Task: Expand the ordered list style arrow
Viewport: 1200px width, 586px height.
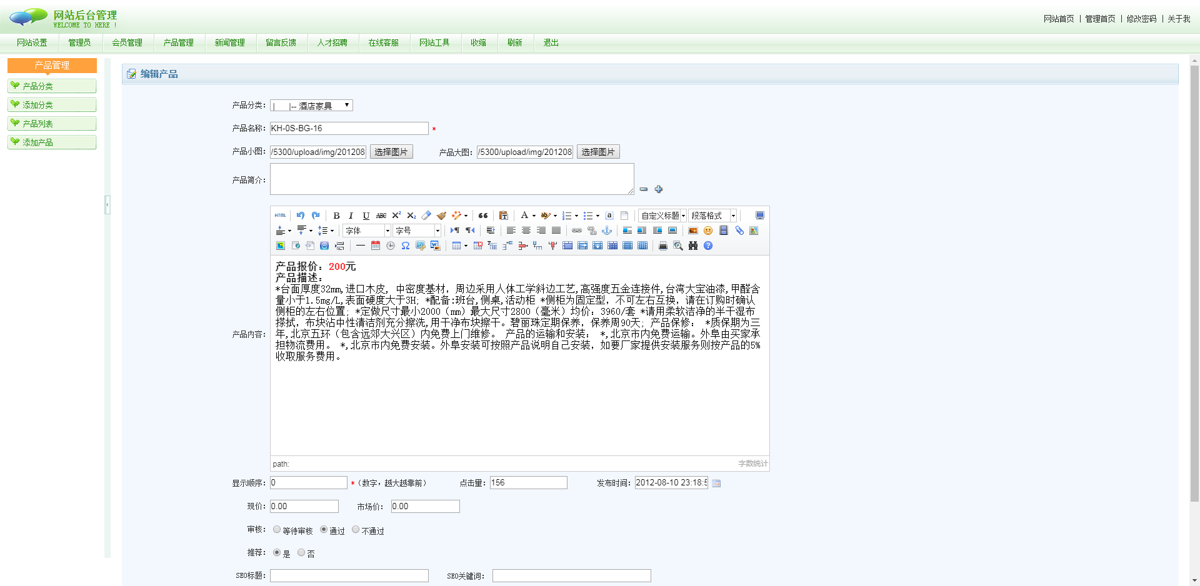Action: point(576,216)
